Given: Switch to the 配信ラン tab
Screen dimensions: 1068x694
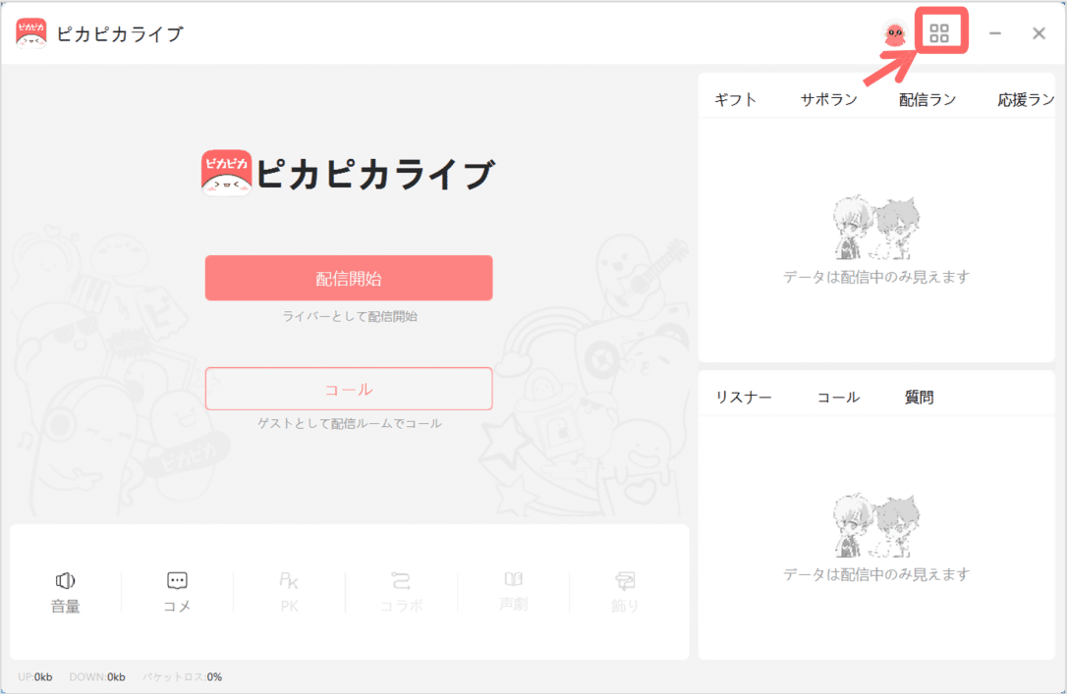Looking at the screenshot, I should pos(927,100).
